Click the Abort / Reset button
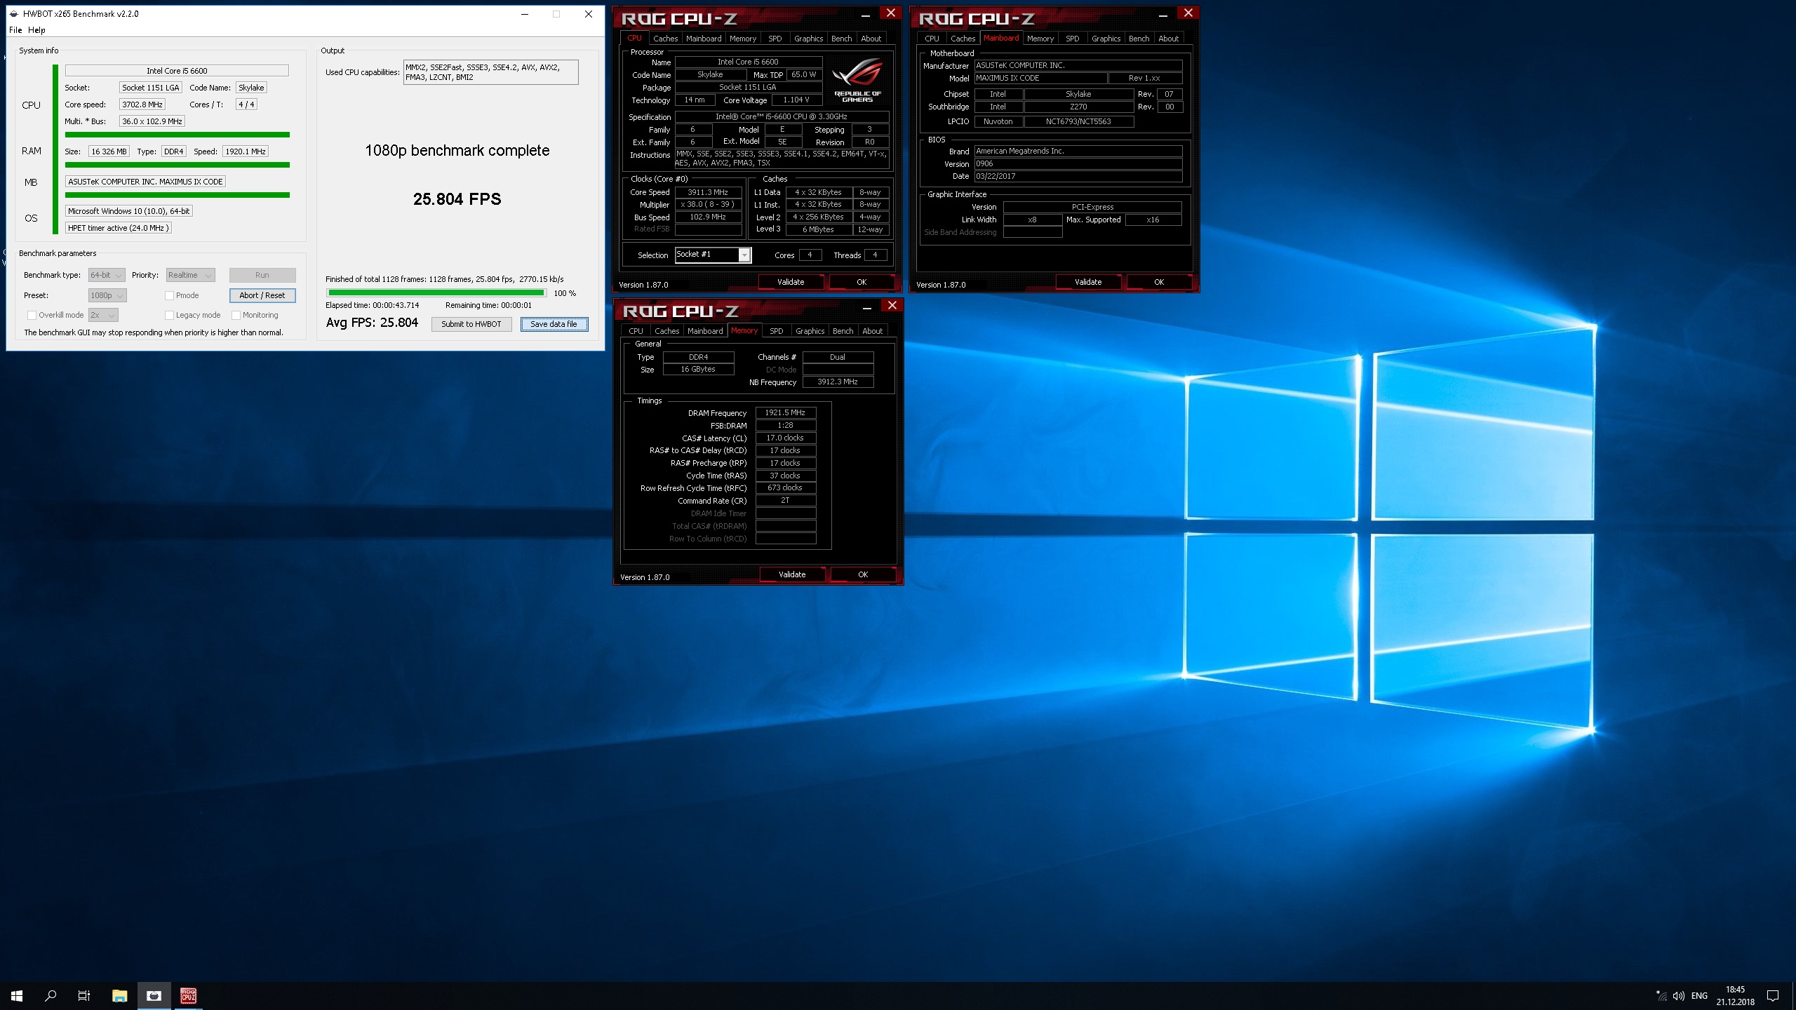The image size is (1796, 1010). (262, 295)
